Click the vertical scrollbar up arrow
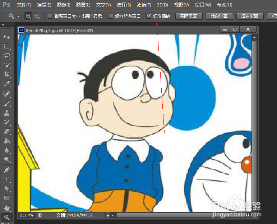The image size is (277, 224). pos(254,37)
